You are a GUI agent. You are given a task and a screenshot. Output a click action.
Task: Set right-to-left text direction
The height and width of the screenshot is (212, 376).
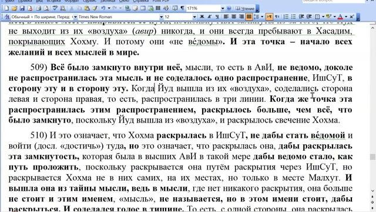pos(277,16)
